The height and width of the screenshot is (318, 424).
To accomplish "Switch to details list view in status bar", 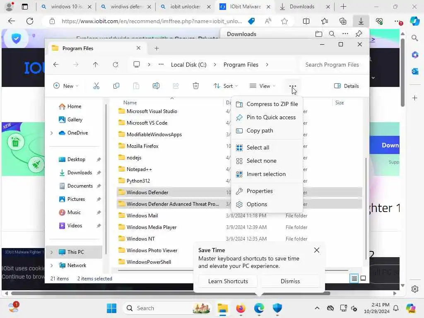I will point(354,278).
